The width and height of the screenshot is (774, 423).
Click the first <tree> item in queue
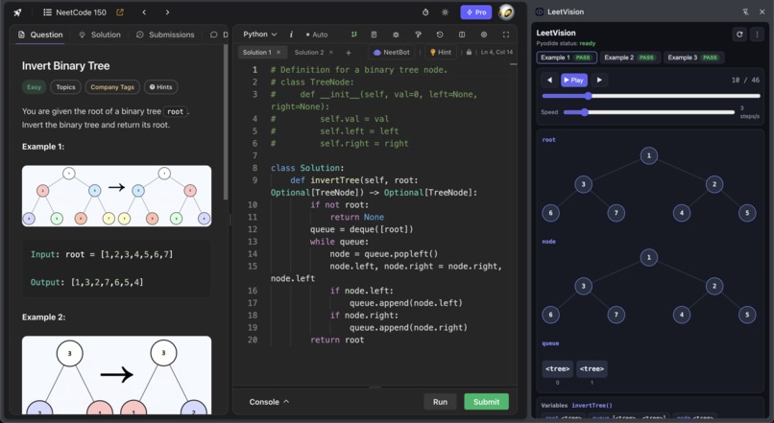coord(557,368)
